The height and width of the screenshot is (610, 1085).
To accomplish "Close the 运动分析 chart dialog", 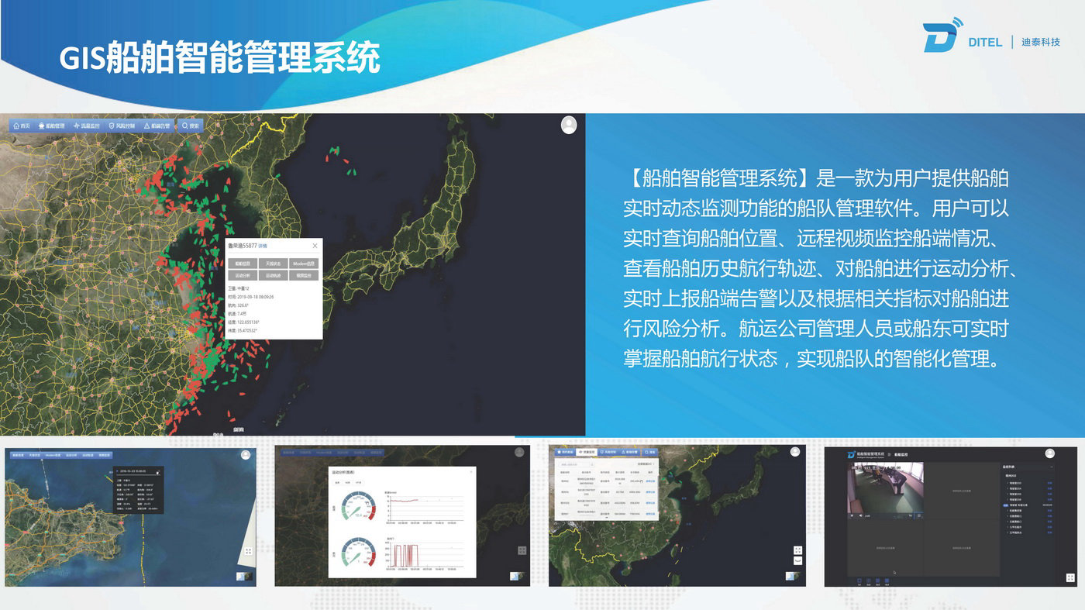I will (x=471, y=471).
